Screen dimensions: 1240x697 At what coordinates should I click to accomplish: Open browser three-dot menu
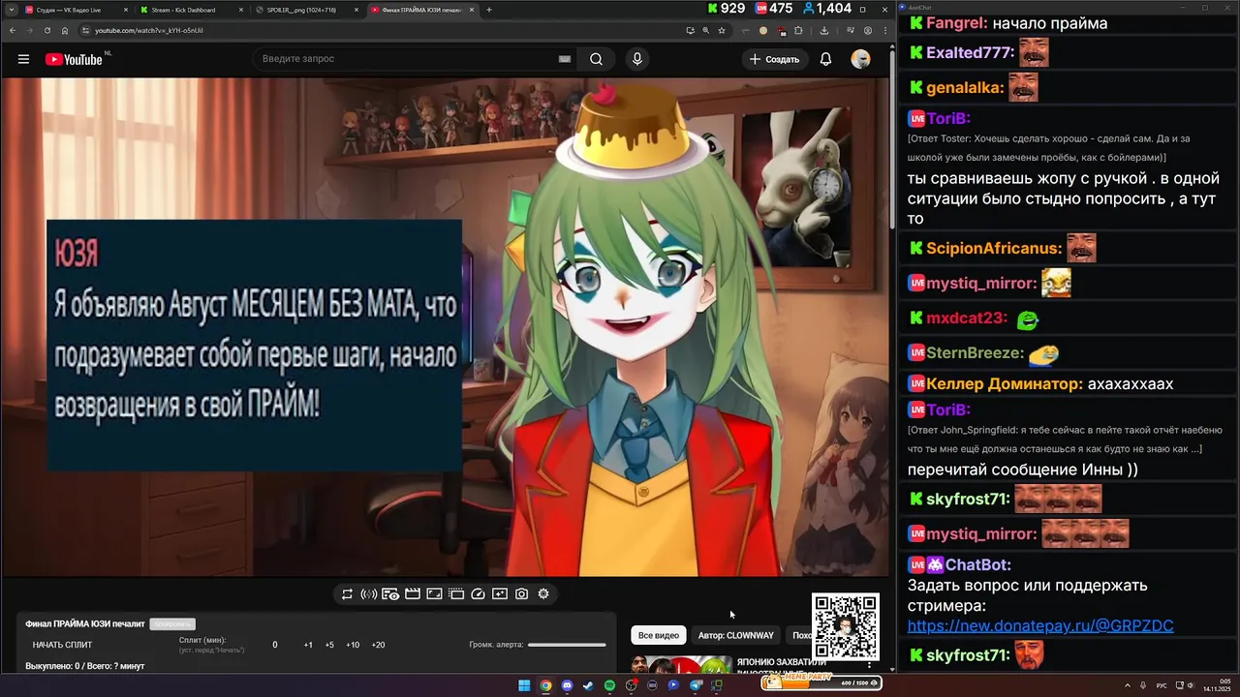click(884, 30)
